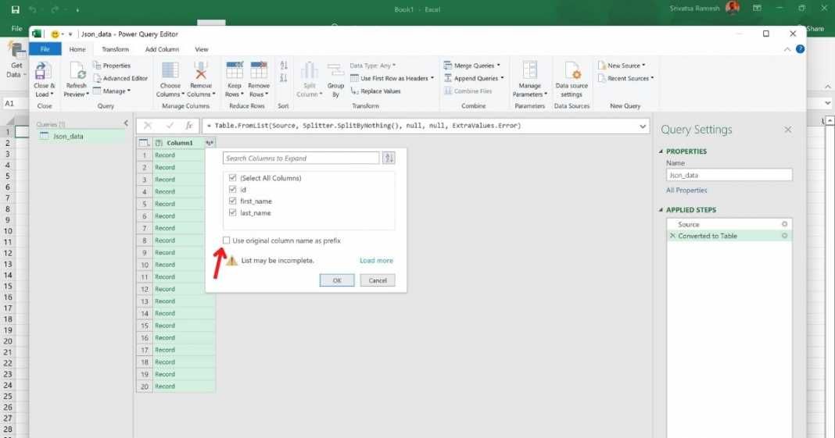This screenshot has height=438, width=835.
Task: Uncheck the last_name column checkbox
Action: click(232, 212)
